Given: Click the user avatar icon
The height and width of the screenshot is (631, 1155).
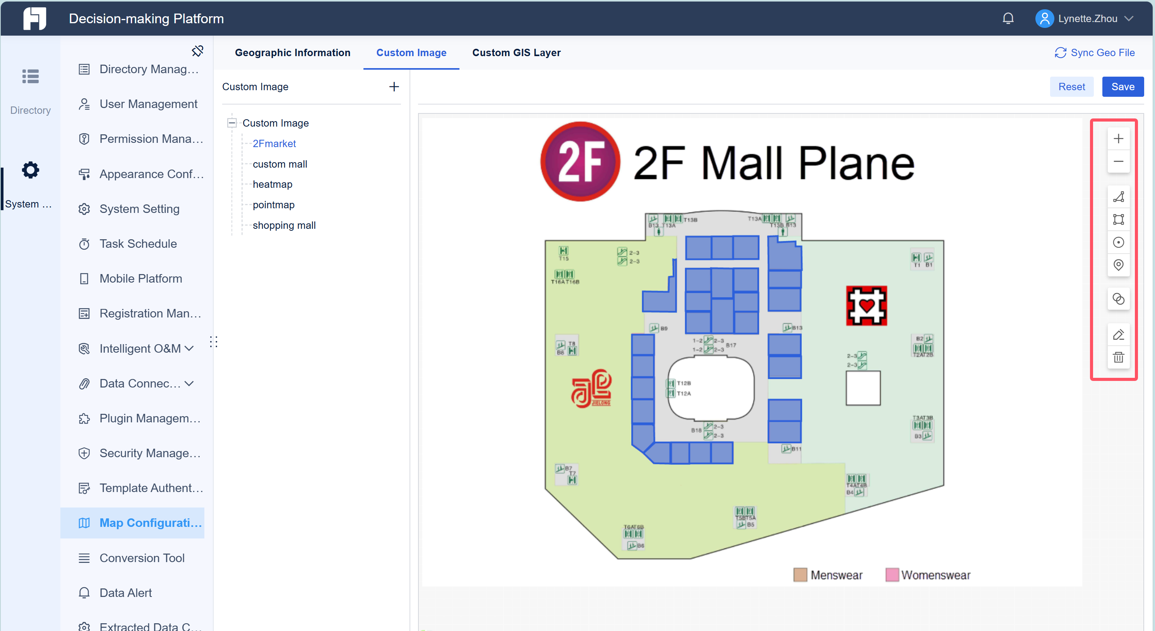Looking at the screenshot, I should tap(1044, 18).
